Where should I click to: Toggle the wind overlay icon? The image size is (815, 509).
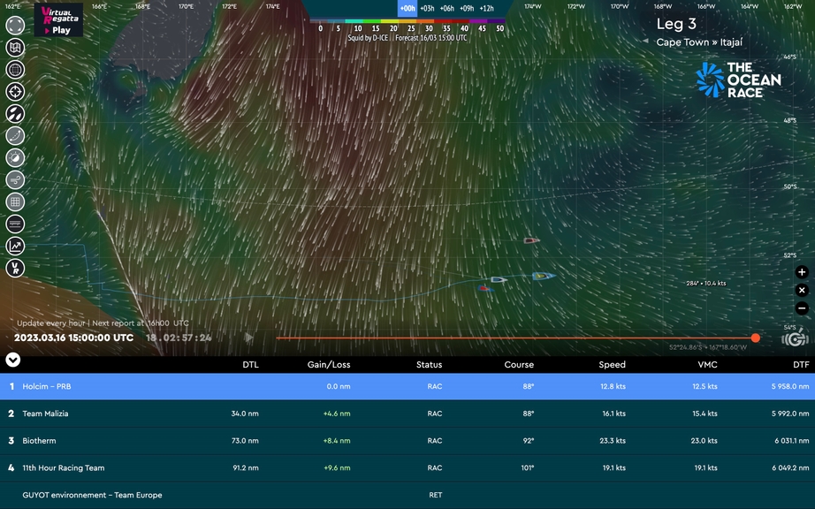point(15,179)
